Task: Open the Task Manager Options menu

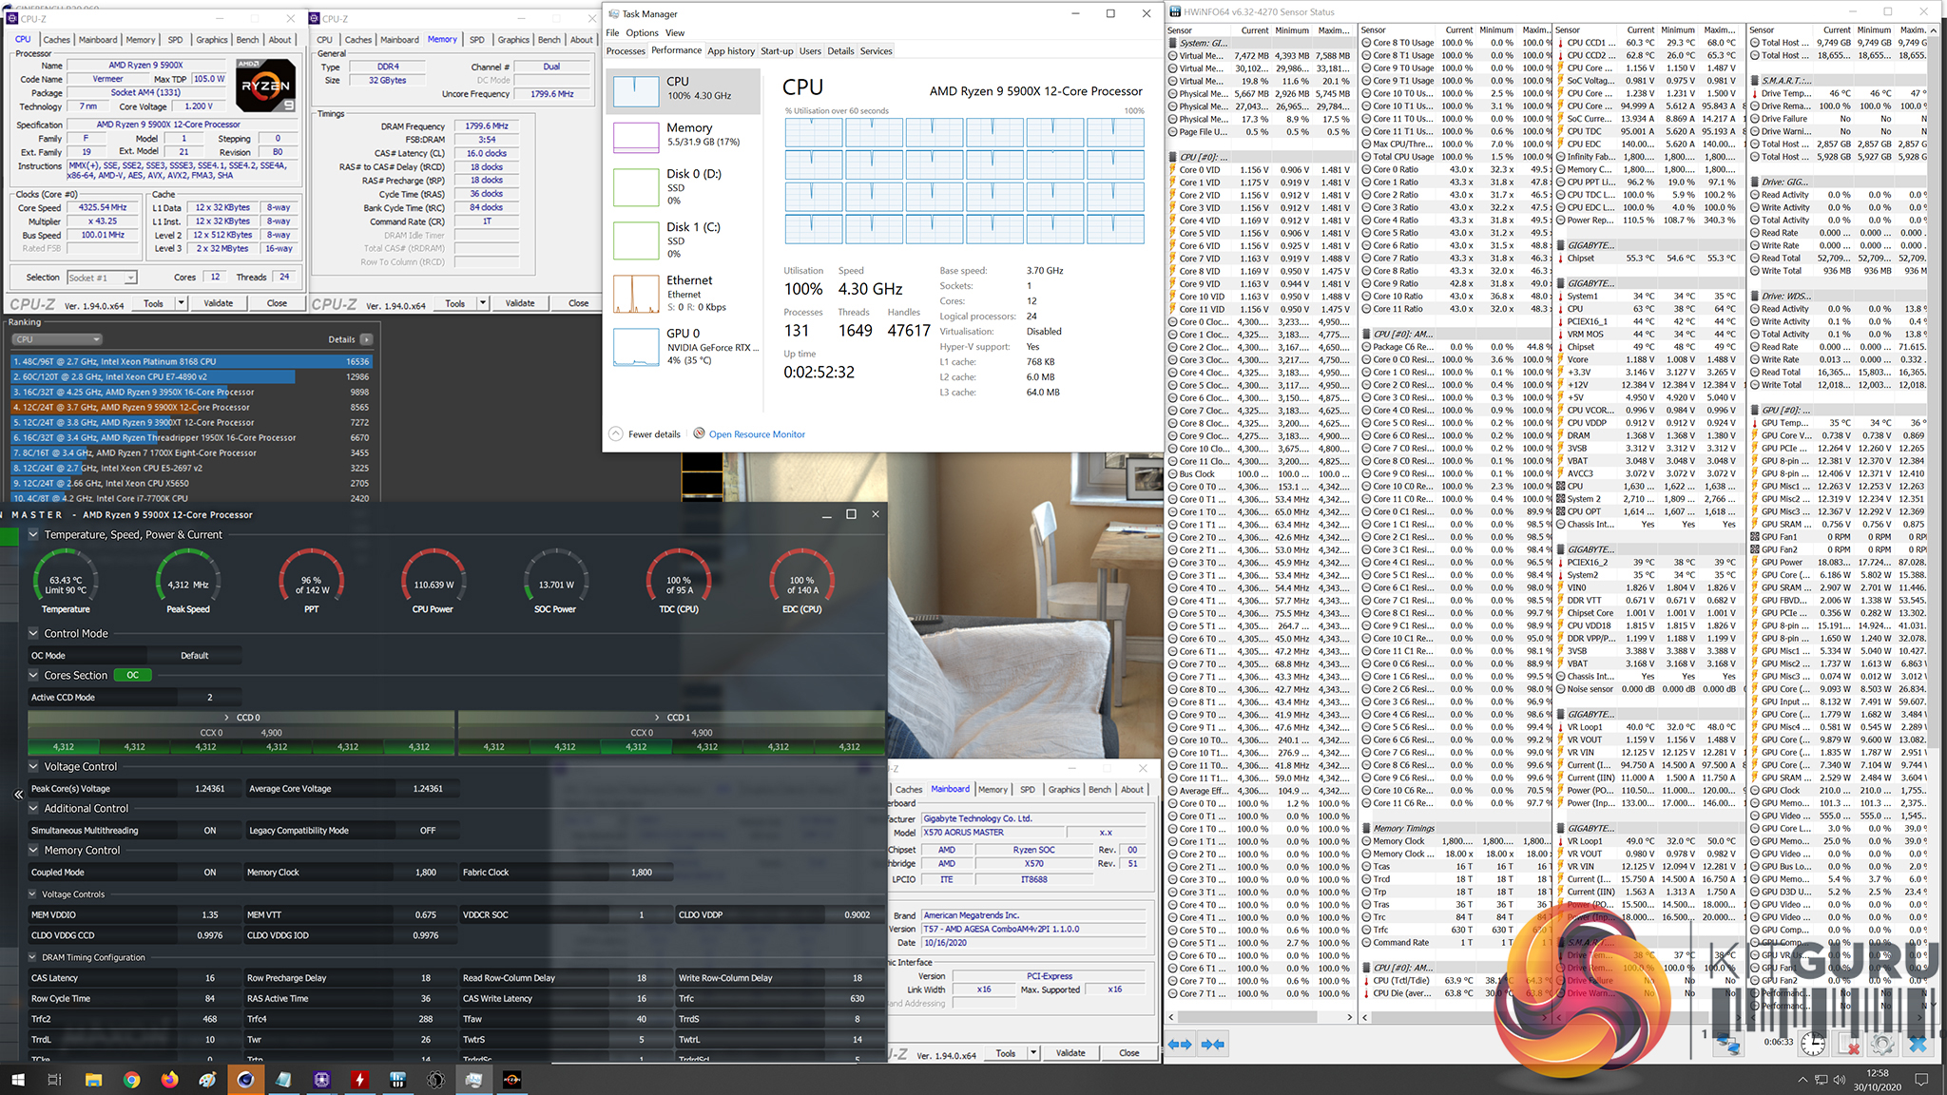Action: click(642, 32)
